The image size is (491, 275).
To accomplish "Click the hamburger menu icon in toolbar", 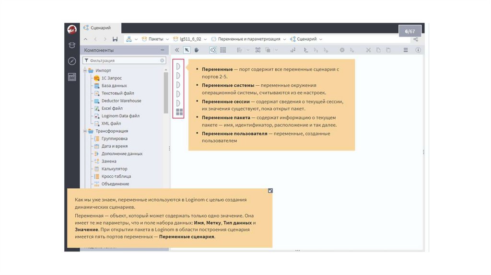I will [406, 50].
